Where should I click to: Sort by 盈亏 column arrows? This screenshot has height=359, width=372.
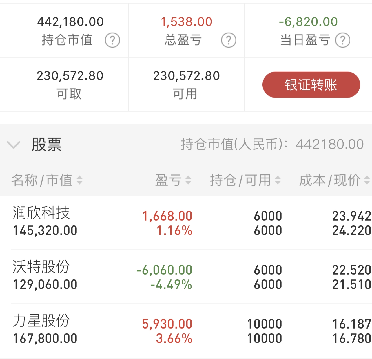188,180
